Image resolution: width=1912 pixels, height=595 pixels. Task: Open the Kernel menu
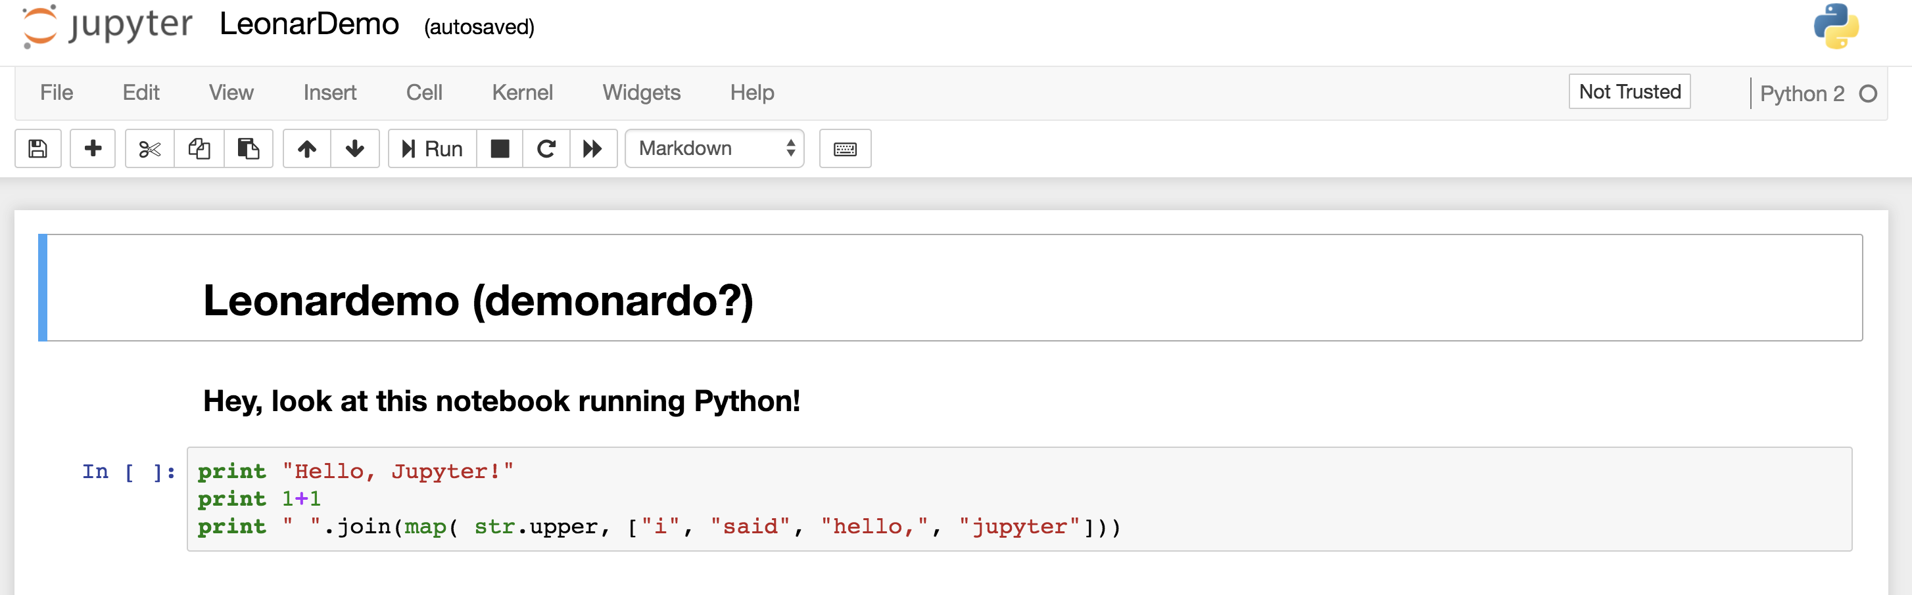522,93
